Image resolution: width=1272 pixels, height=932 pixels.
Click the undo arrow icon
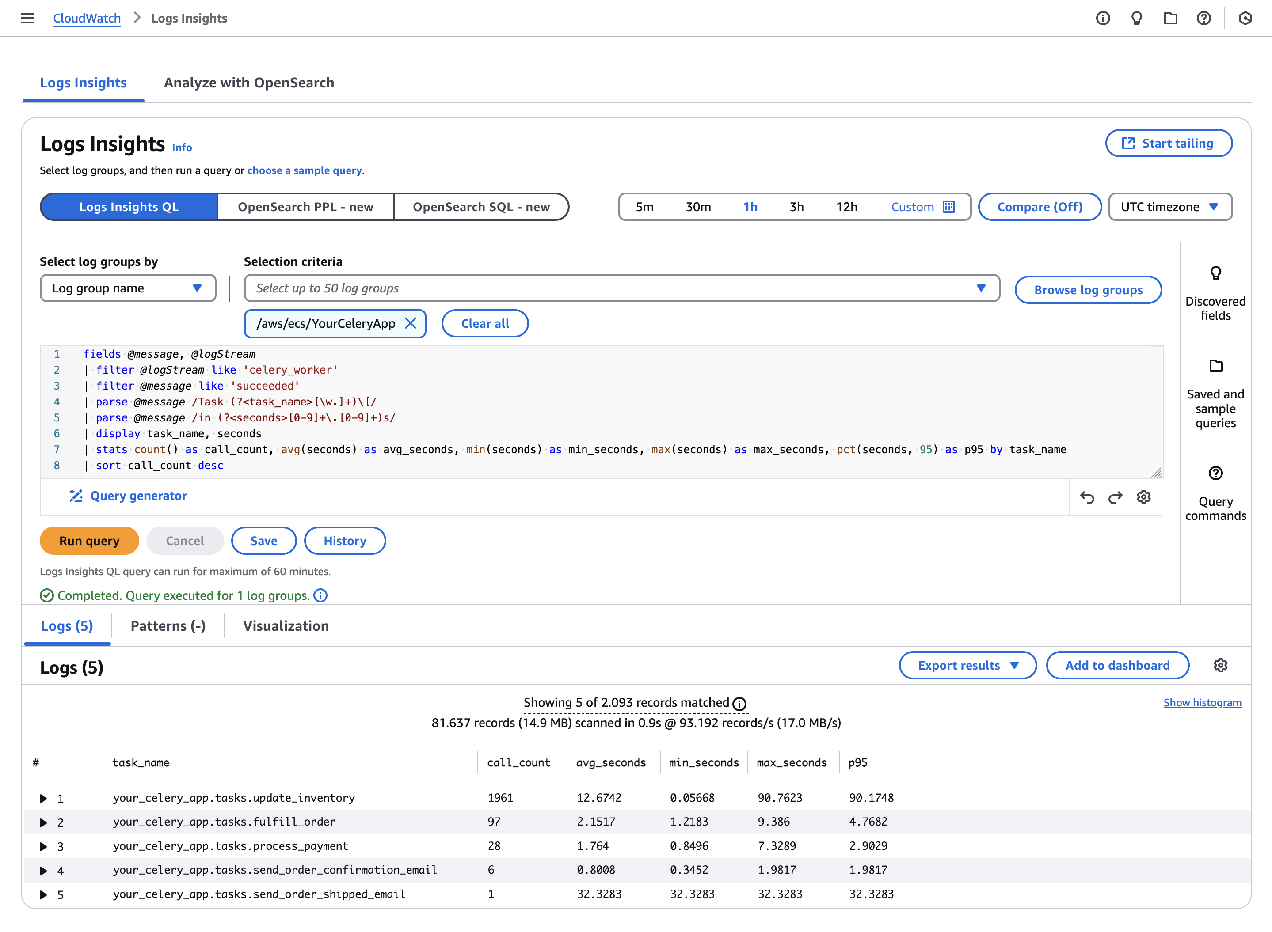(x=1086, y=496)
